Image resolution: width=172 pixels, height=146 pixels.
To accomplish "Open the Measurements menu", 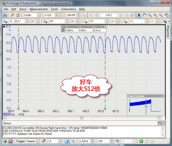I will 39,9.
